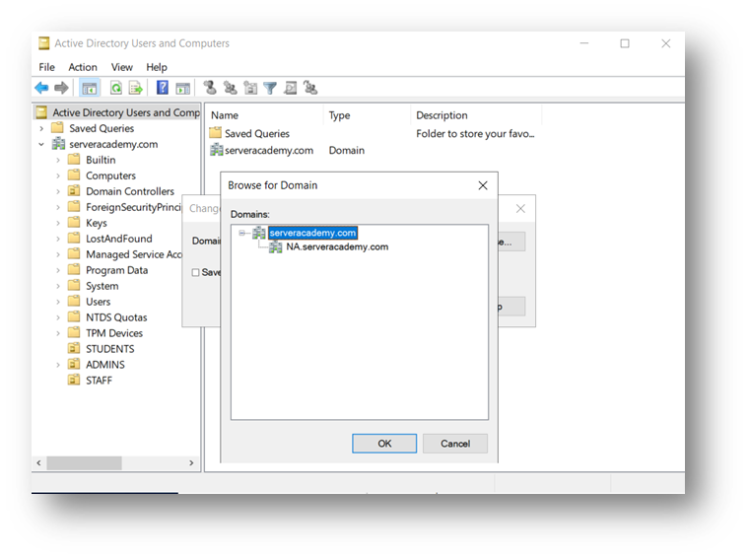Expand the System tree node
This screenshot has height=558, width=749.
[x=58, y=286]
